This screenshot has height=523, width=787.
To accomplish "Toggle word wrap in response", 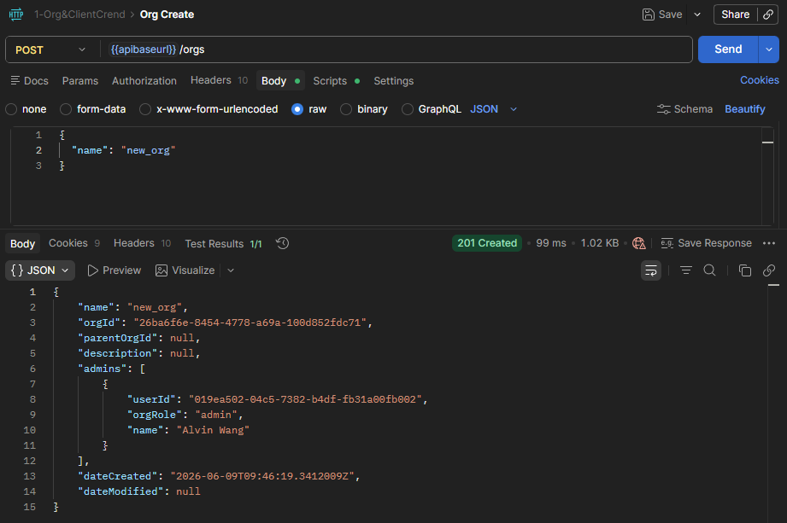I will click(651, 270).
